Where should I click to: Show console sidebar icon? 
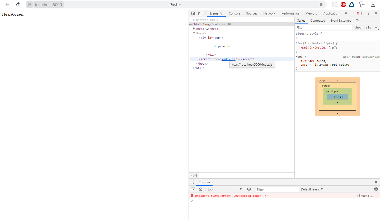coord(193,189)
